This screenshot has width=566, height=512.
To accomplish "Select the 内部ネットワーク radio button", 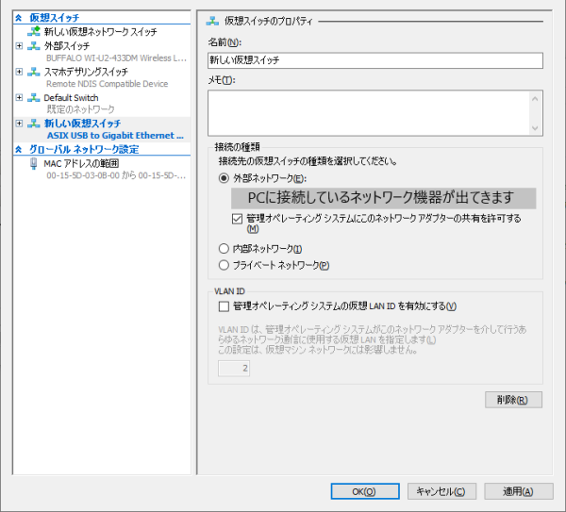I will point(224,248).
